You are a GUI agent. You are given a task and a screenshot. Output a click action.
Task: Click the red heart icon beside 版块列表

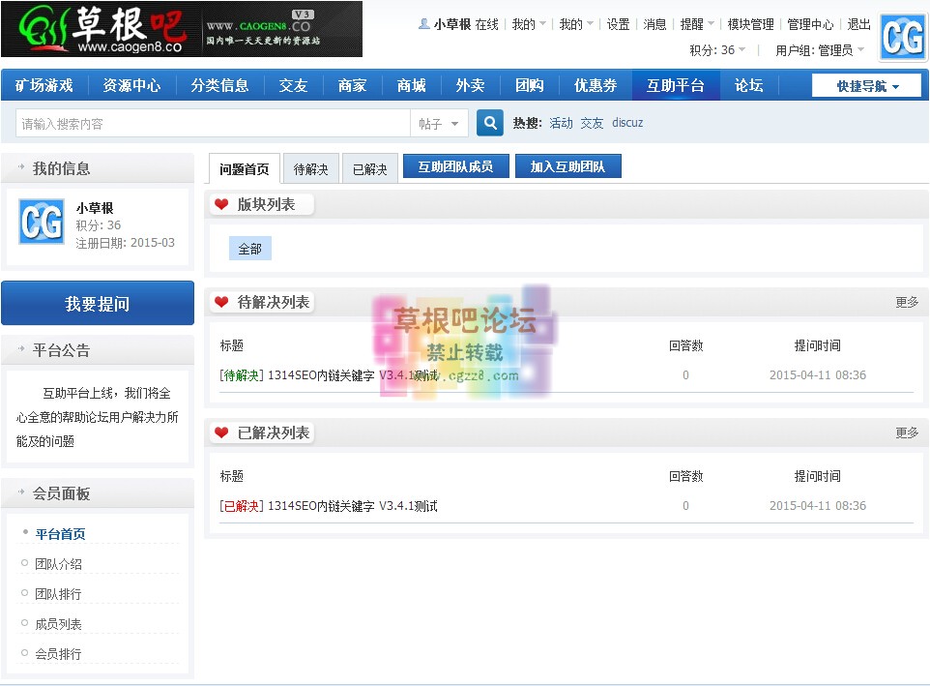tap(220, 204)
